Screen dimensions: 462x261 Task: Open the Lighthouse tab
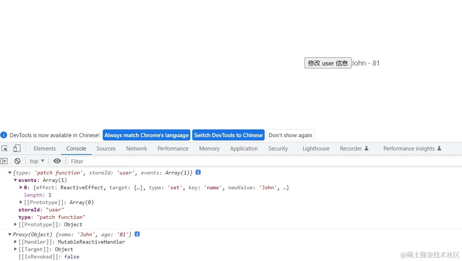pyautogui.click(x=316, y=149)
